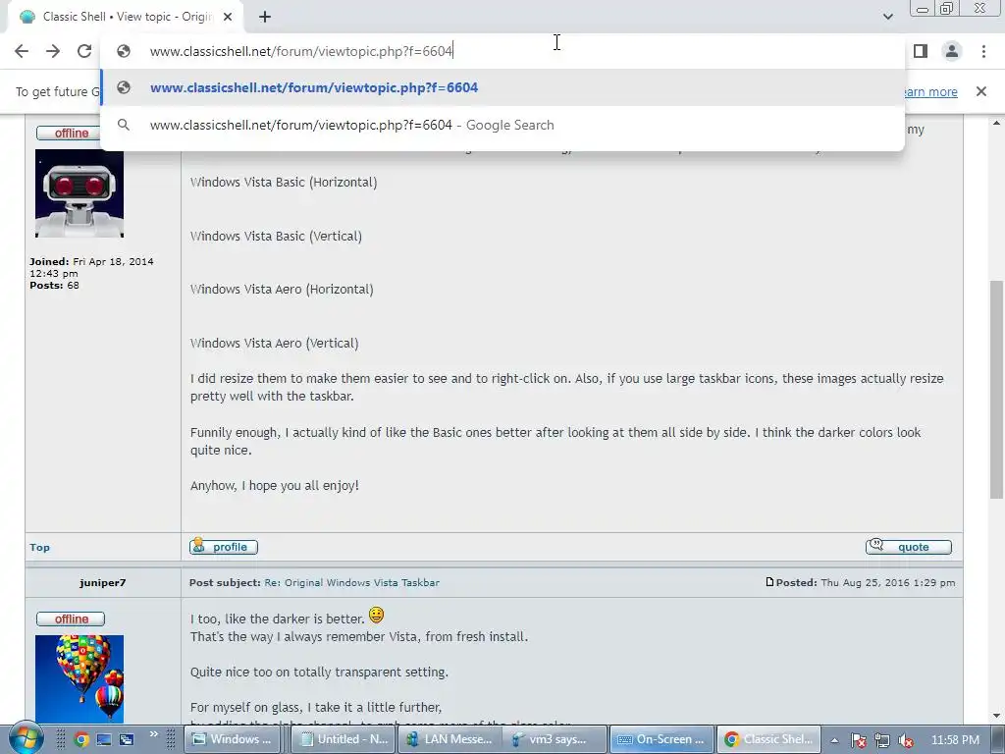
Task: Click the offline status badge above robot avatar
Action: coord(71,134)
